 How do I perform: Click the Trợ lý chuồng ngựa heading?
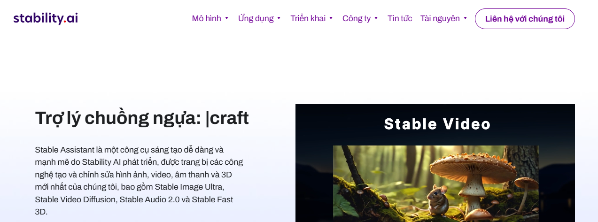(x=117, y=118)
